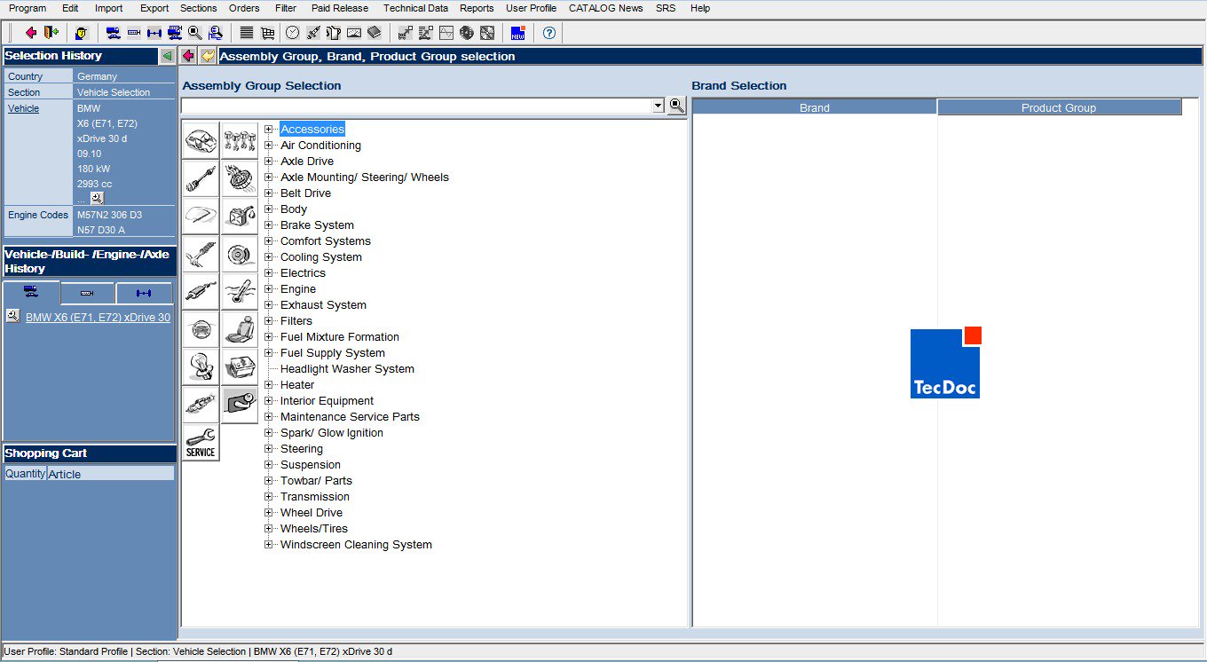The width and height of the screenshot is (1207, 662).
Task: Open the Technical Data menu
Action: coord(415,8)
